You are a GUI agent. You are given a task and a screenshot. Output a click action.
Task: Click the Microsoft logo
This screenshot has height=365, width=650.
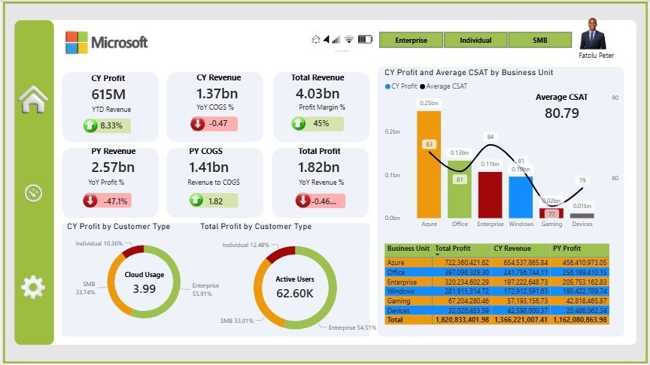click(107, 42)
